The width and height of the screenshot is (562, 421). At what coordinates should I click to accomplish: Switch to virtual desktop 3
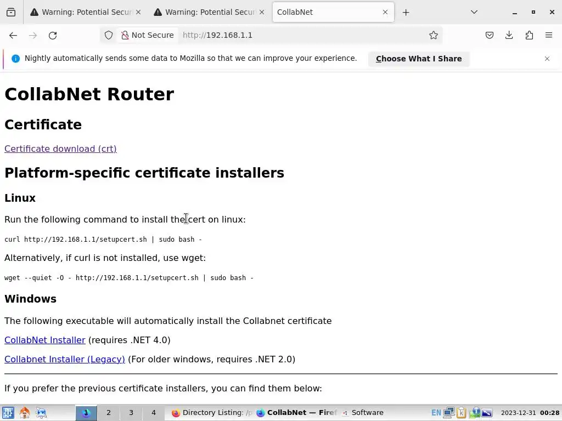tap(131, 413)
